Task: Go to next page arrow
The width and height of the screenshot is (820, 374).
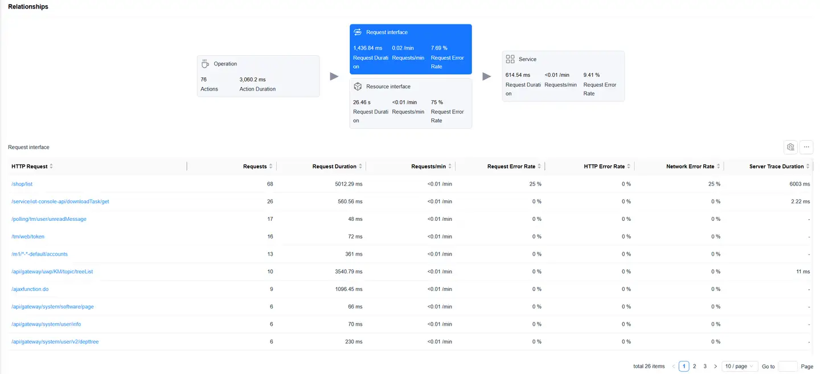Action: click(715, 366)
